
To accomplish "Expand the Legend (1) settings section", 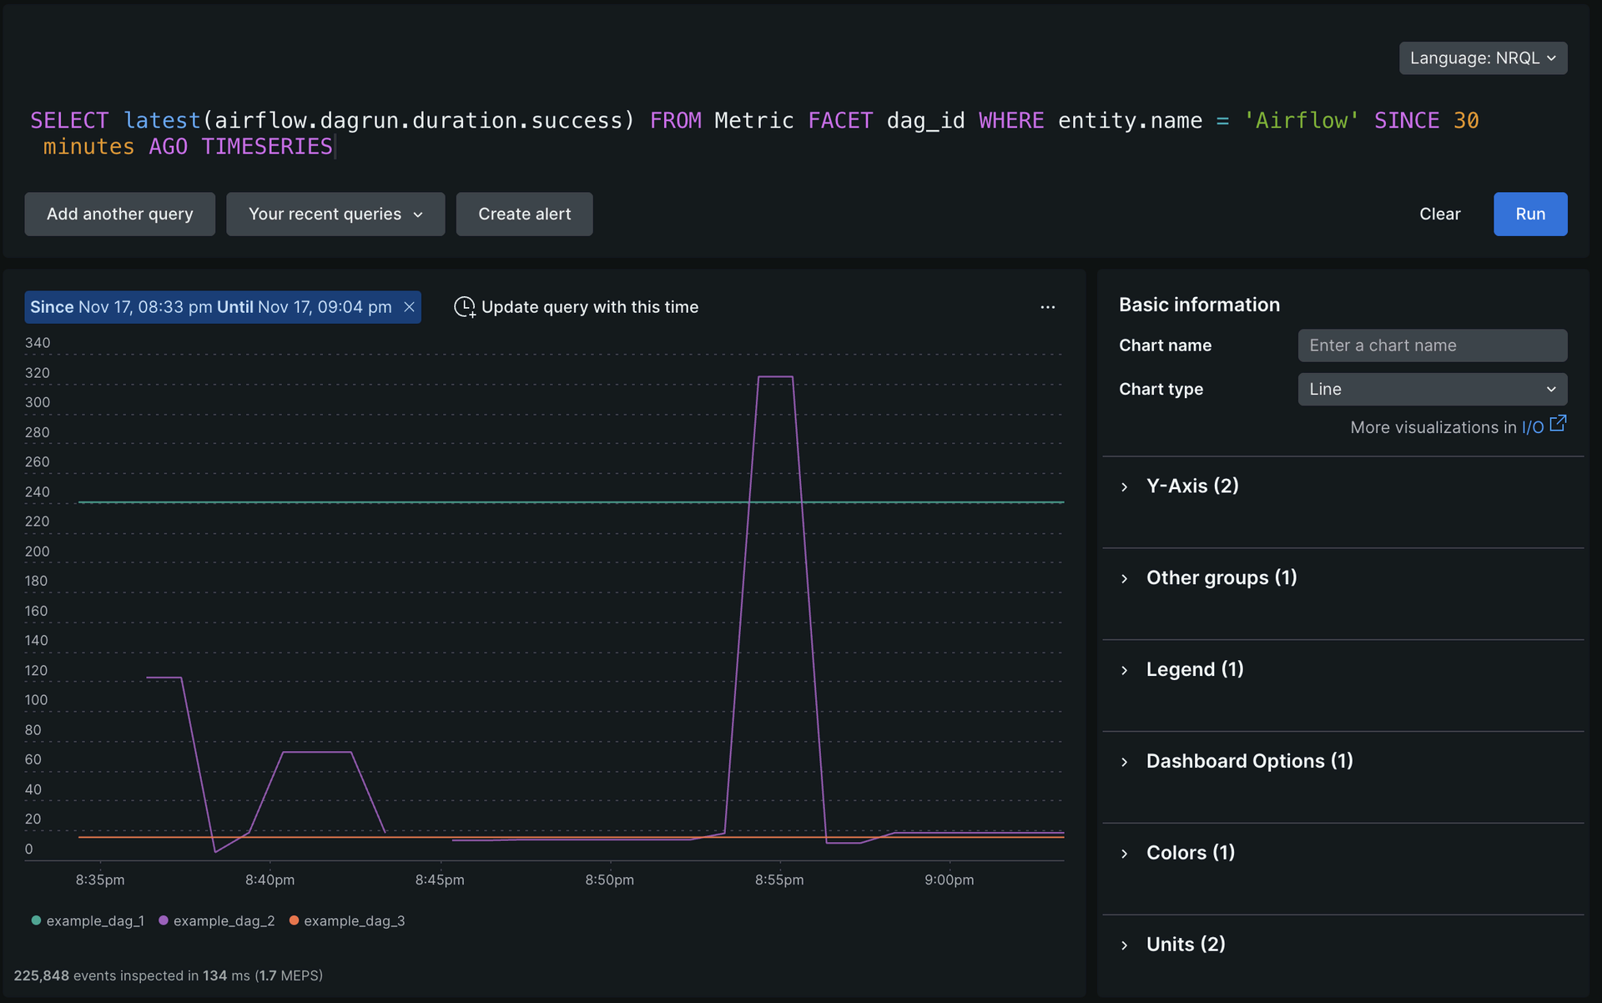I will click(x=1194, y=669).
